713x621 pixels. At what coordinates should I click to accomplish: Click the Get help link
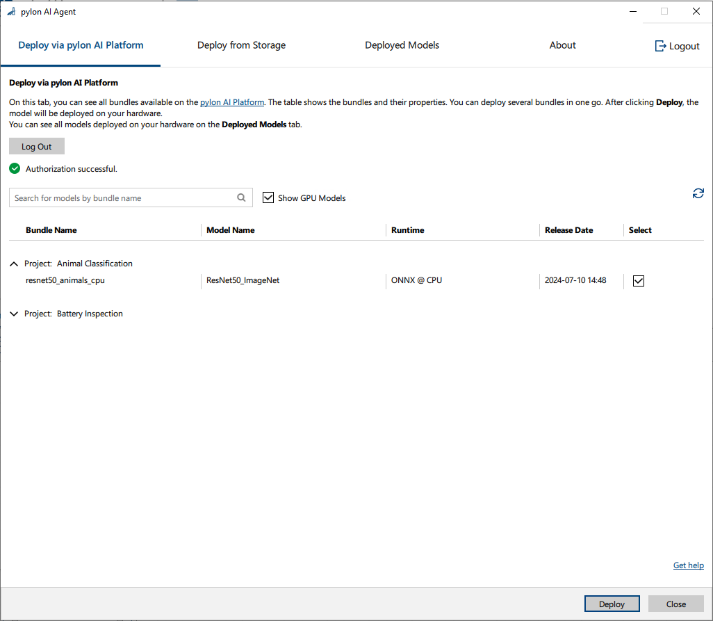pyautogui.click(x=689, y=565)
